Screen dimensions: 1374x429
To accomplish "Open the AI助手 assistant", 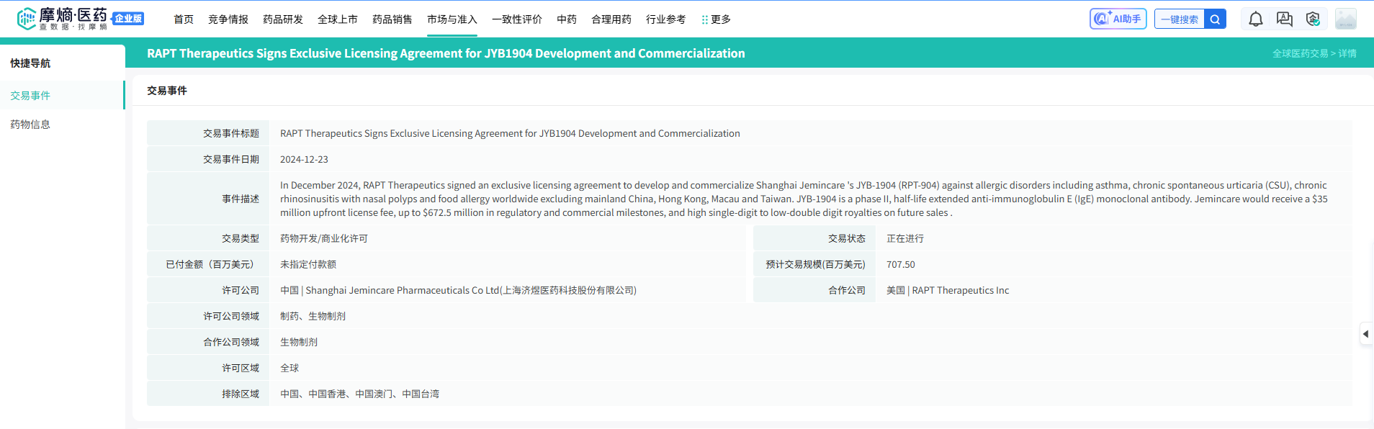I will click(x=1118, y=19).
